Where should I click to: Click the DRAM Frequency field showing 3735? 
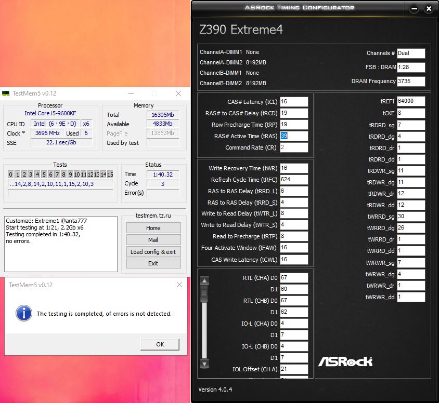[x=411, y=81]
